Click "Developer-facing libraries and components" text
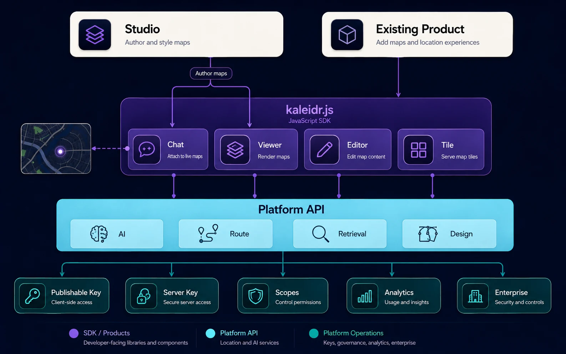 coord(136,343)
